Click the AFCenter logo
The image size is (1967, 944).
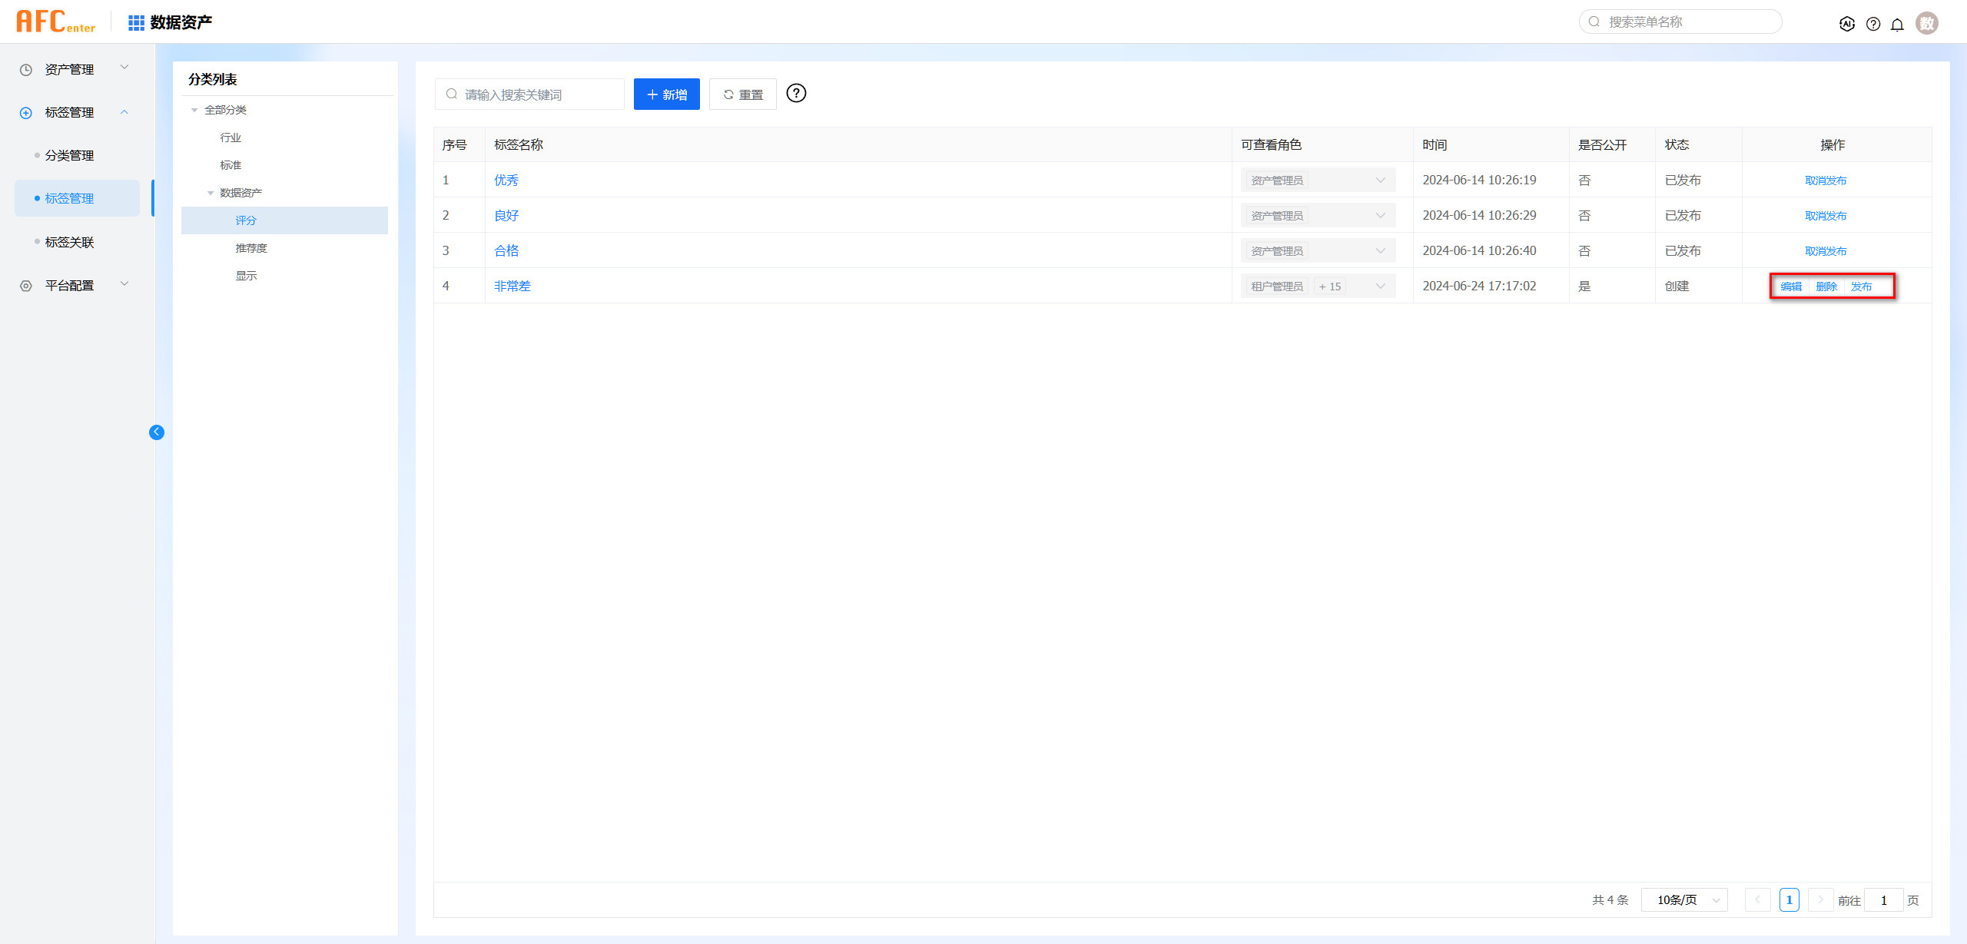(55, 22)
